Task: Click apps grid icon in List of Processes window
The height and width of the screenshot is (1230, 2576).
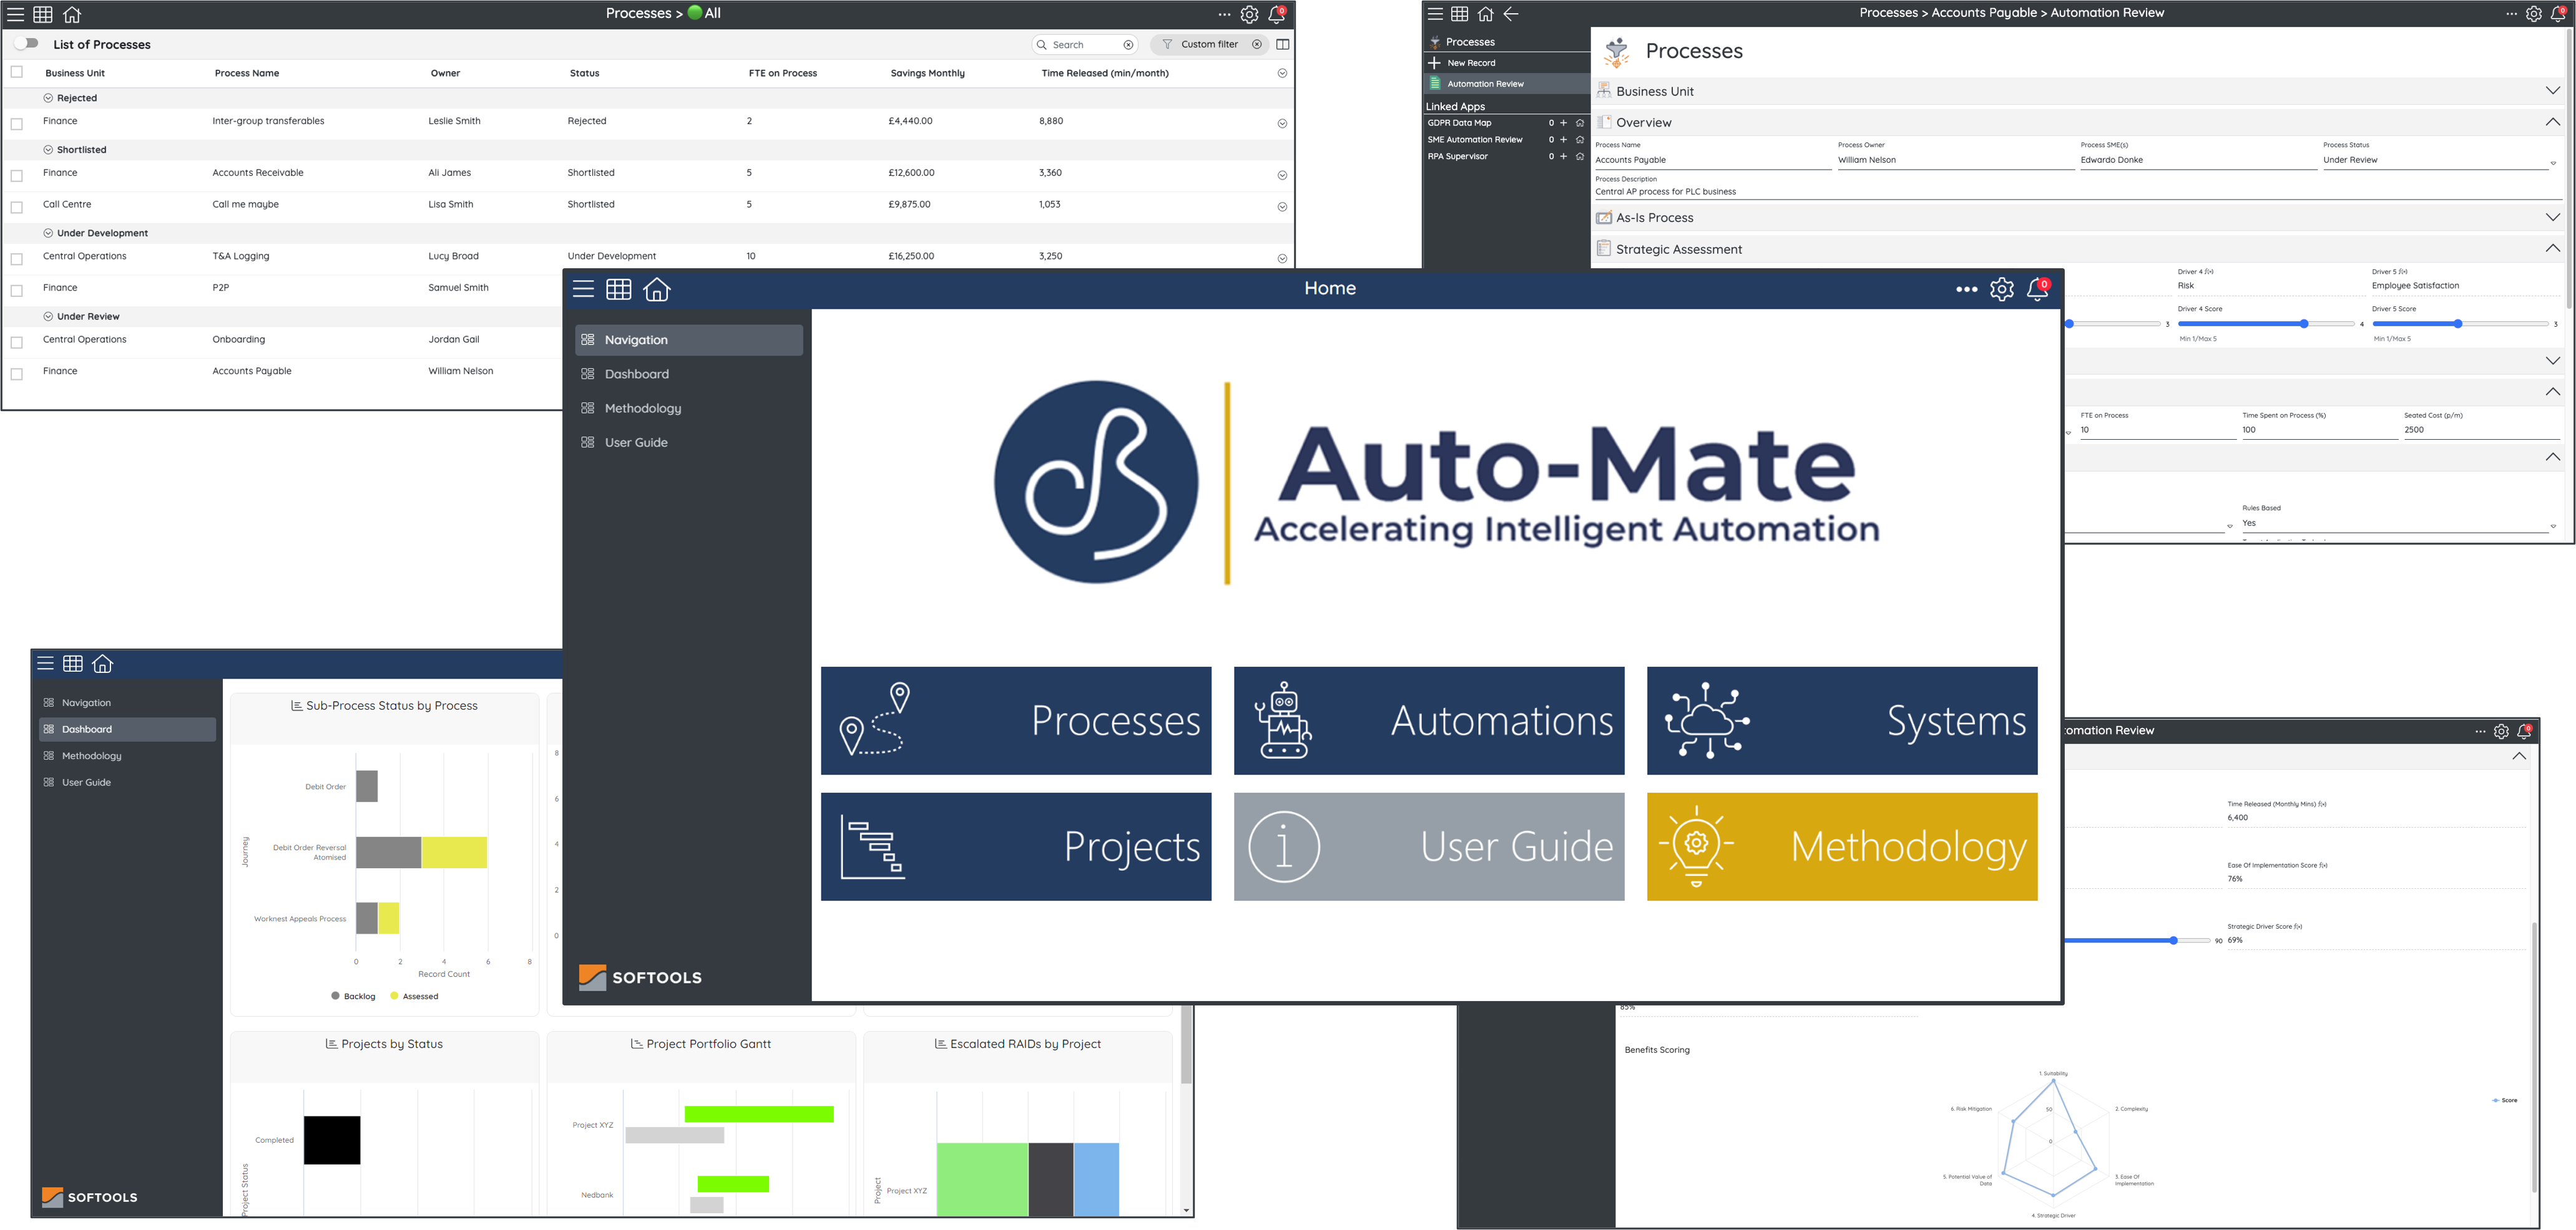Action: click(x=43, y=14)
